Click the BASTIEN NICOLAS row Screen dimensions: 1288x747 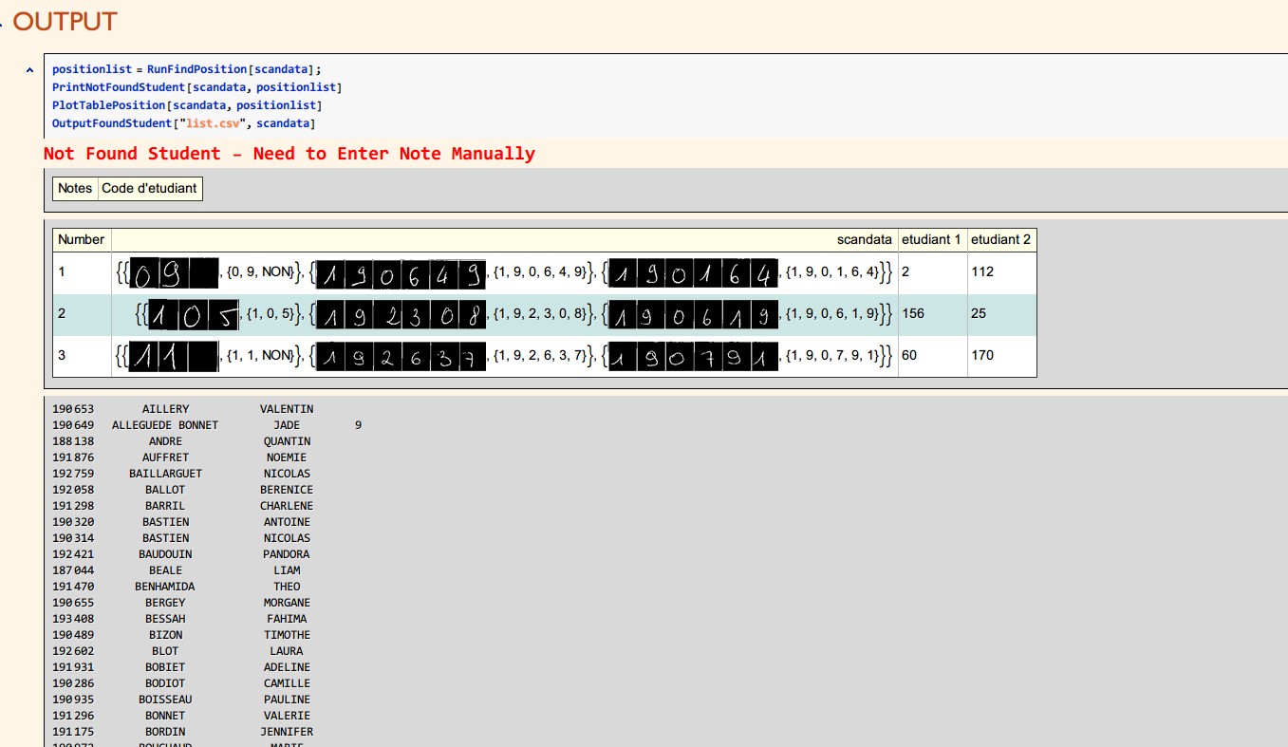coord(182,538)
